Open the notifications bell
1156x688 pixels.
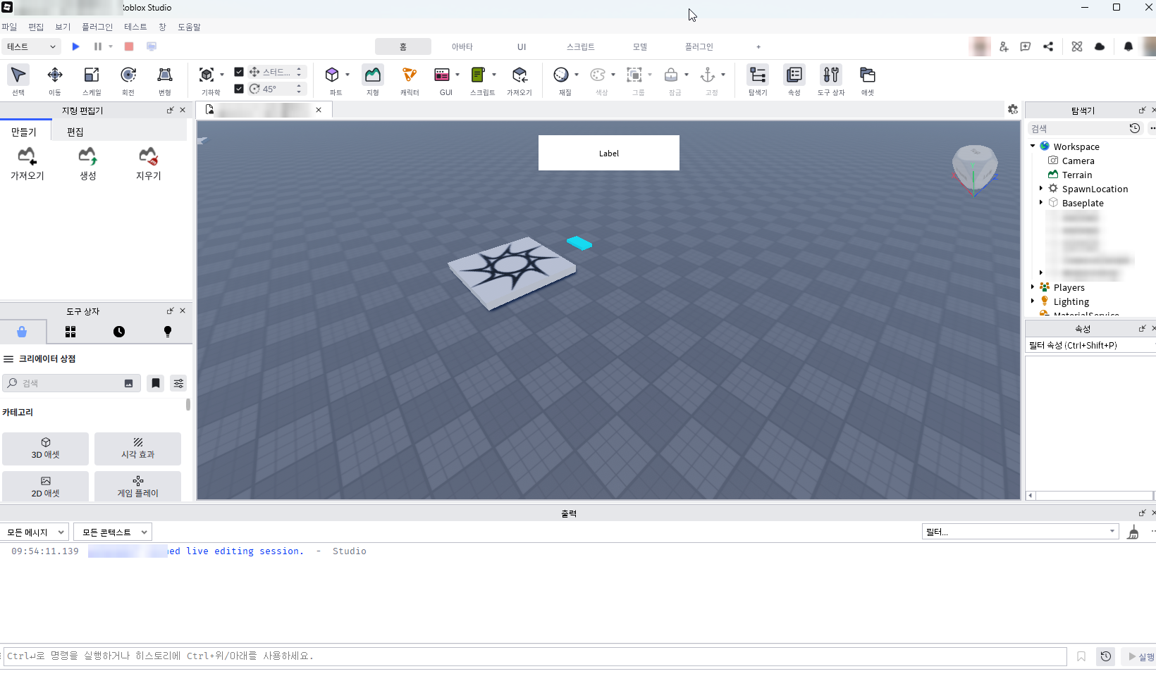tap(1129, 46)
